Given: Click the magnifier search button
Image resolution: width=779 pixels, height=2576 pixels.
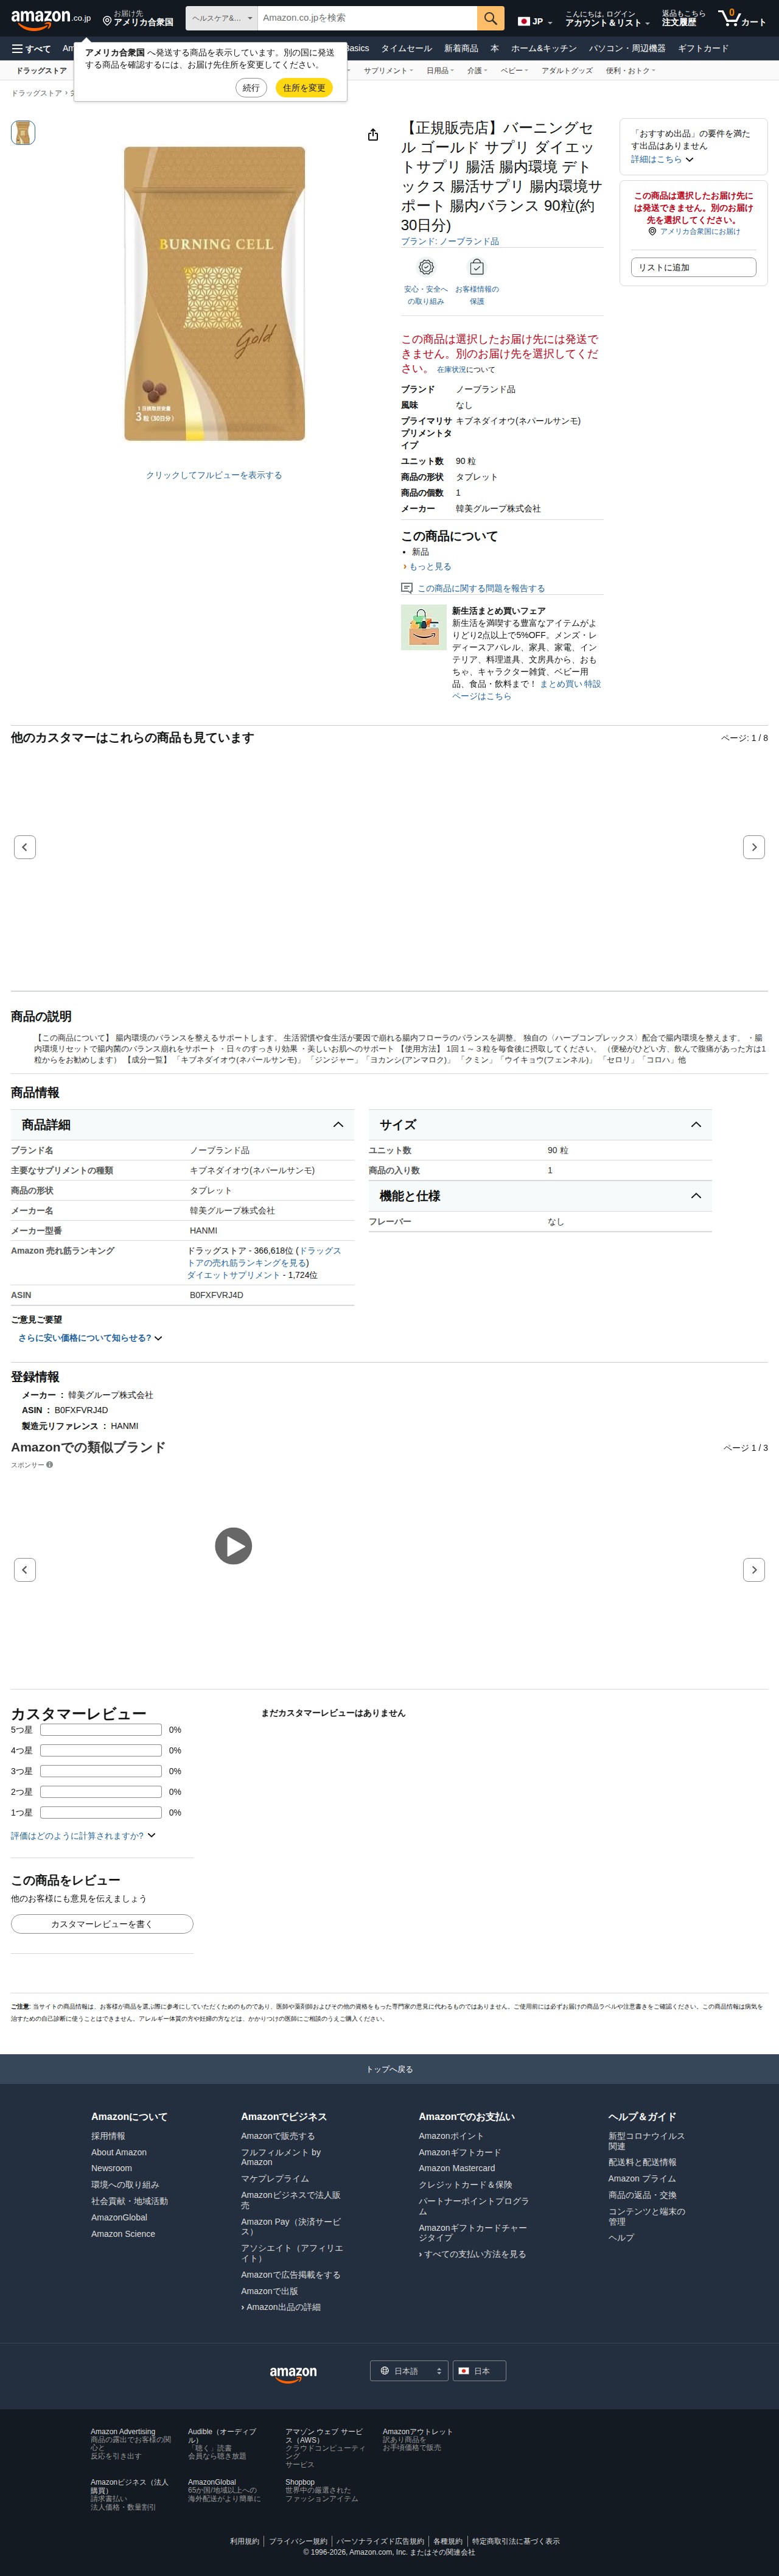Looking at the screenshot, I should [490, 18].
